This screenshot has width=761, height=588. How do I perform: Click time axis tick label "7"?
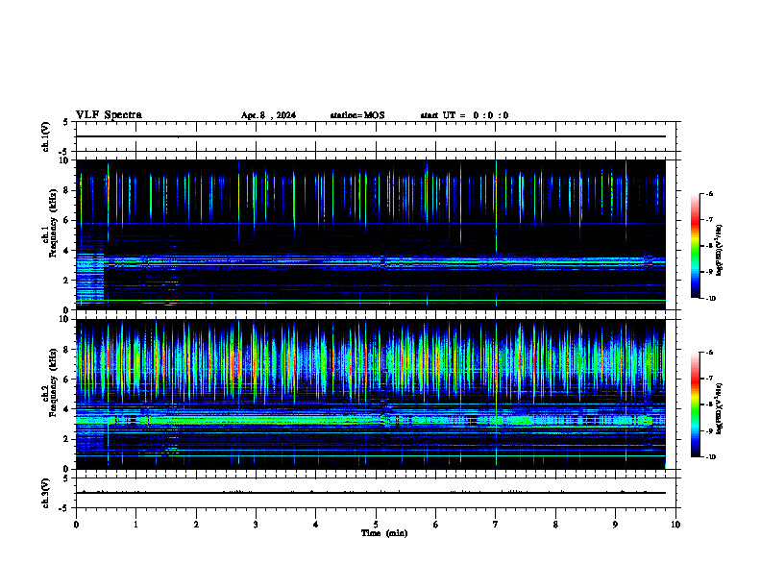[496, 525]
